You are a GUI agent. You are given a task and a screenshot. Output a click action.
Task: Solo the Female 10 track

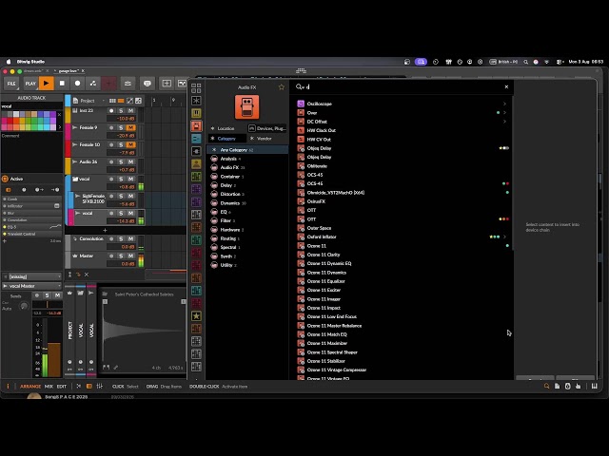121,144
